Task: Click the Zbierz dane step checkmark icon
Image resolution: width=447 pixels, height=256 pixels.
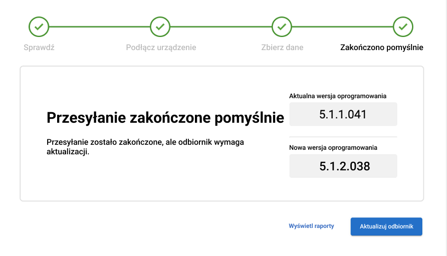Action: tap(282, 27)
